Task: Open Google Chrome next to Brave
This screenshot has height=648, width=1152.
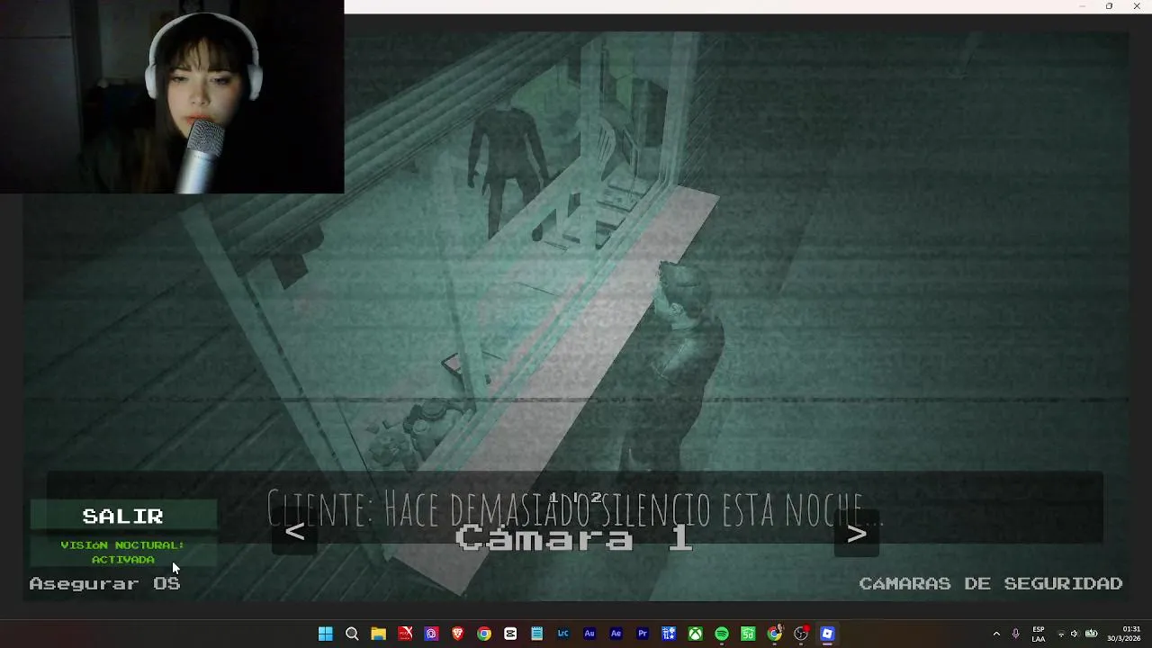Action: tap(484, 634)
